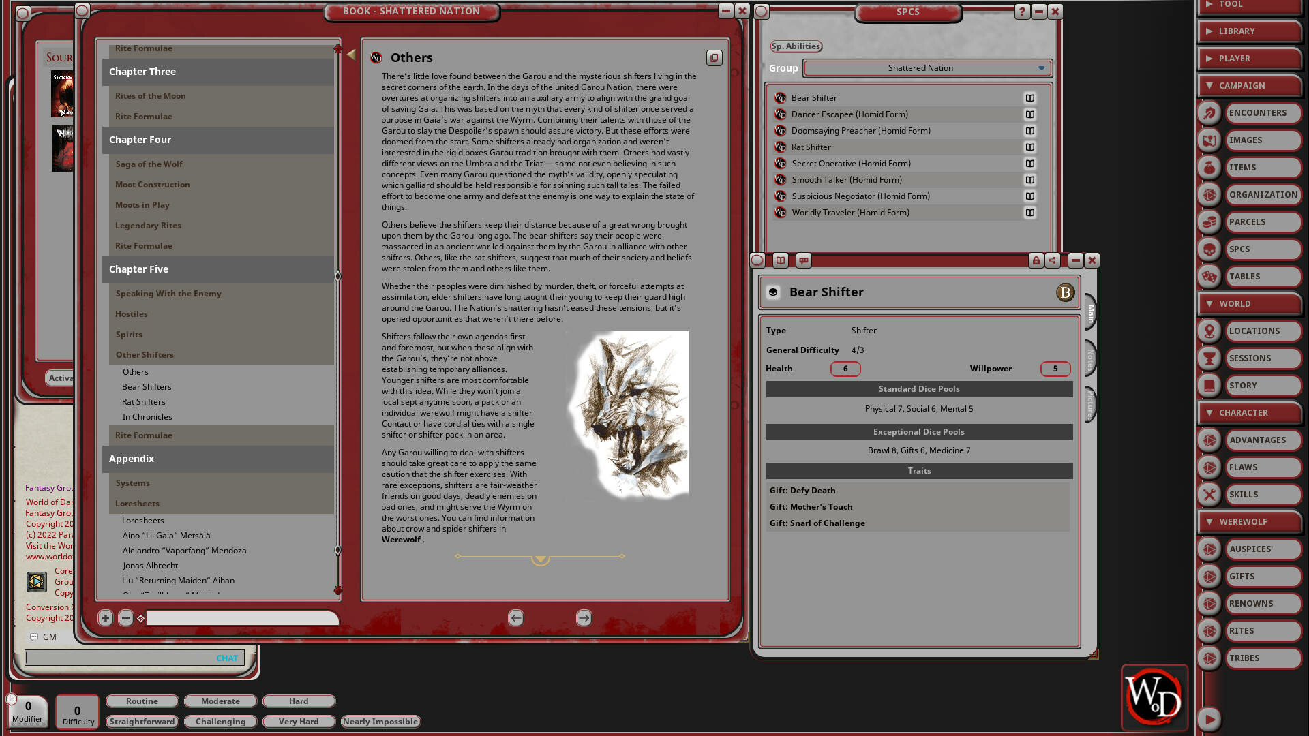This screenshot has width=1309, height=736.
Task: Open the chat bubble icon on Bear Shifter titlebar
Action: pos(804,260)
